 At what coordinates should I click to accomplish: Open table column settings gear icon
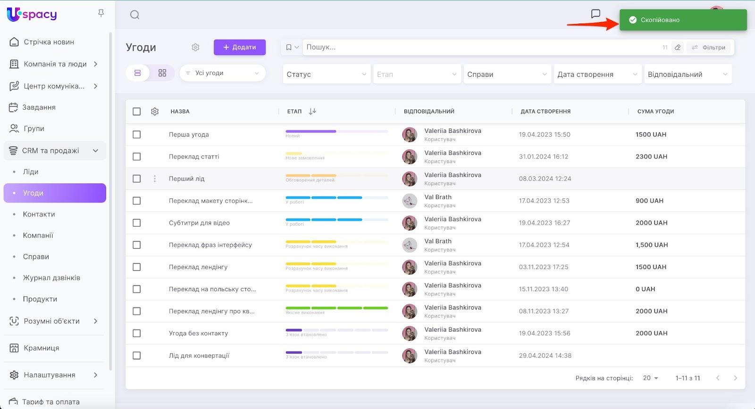[x=155, y=112]
